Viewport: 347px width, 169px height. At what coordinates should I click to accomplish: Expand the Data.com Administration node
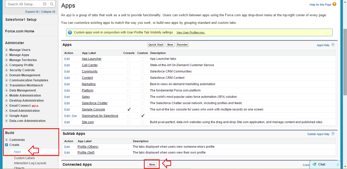point(7,121)
